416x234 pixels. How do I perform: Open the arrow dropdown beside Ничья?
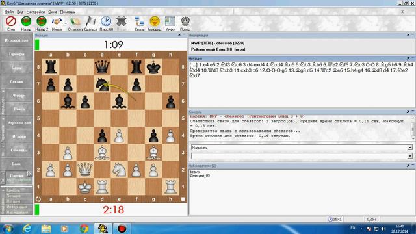(x=66, y=23)
